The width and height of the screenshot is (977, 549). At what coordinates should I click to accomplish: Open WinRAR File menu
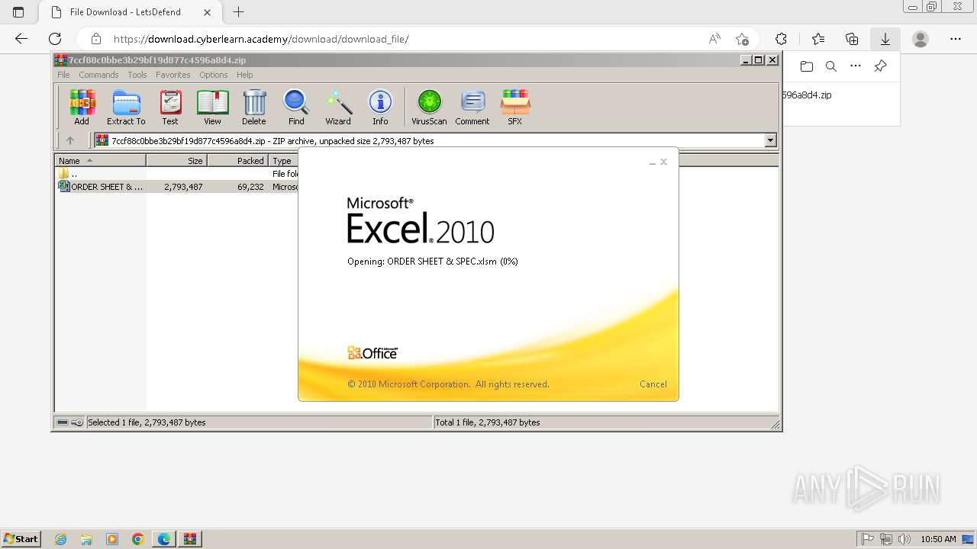coord(63,75)
